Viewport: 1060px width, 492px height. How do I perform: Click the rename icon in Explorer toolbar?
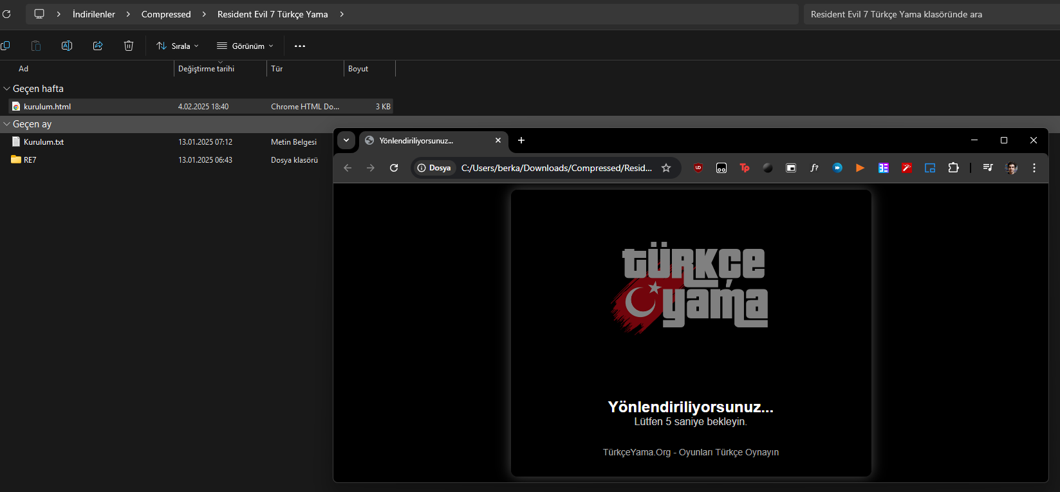click(x=66, y=46)
